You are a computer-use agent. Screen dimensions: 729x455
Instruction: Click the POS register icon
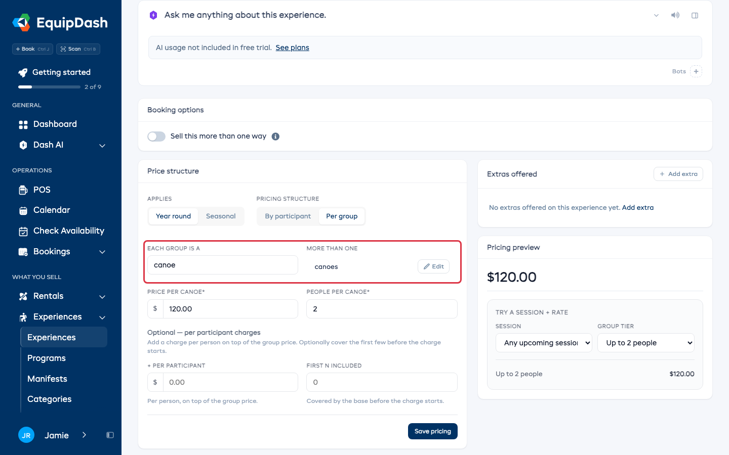point(23,190)
